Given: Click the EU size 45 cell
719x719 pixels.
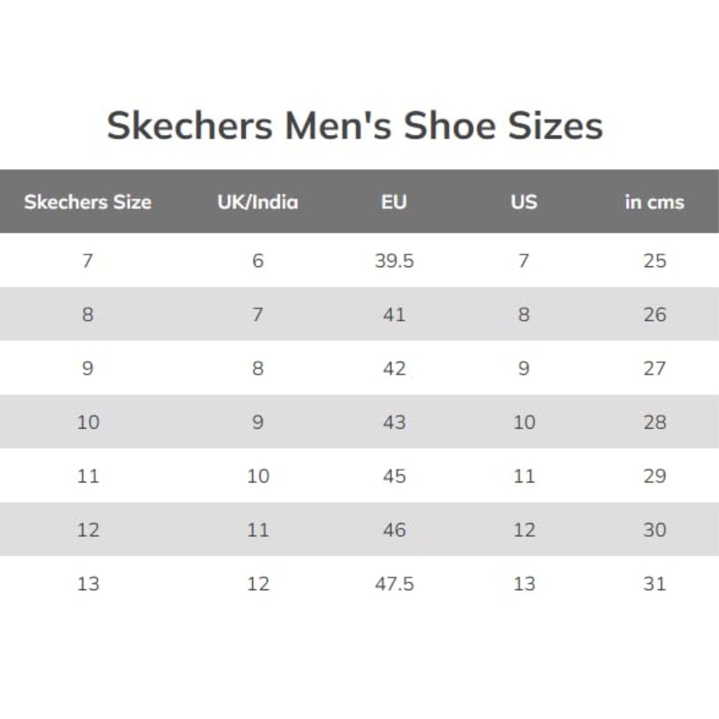Looking at the screenshot, I should click(x=394, y=476).
